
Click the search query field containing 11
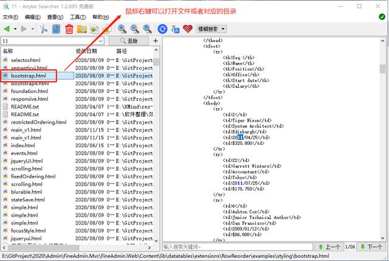pyautogui.click(x=50, y=41)
